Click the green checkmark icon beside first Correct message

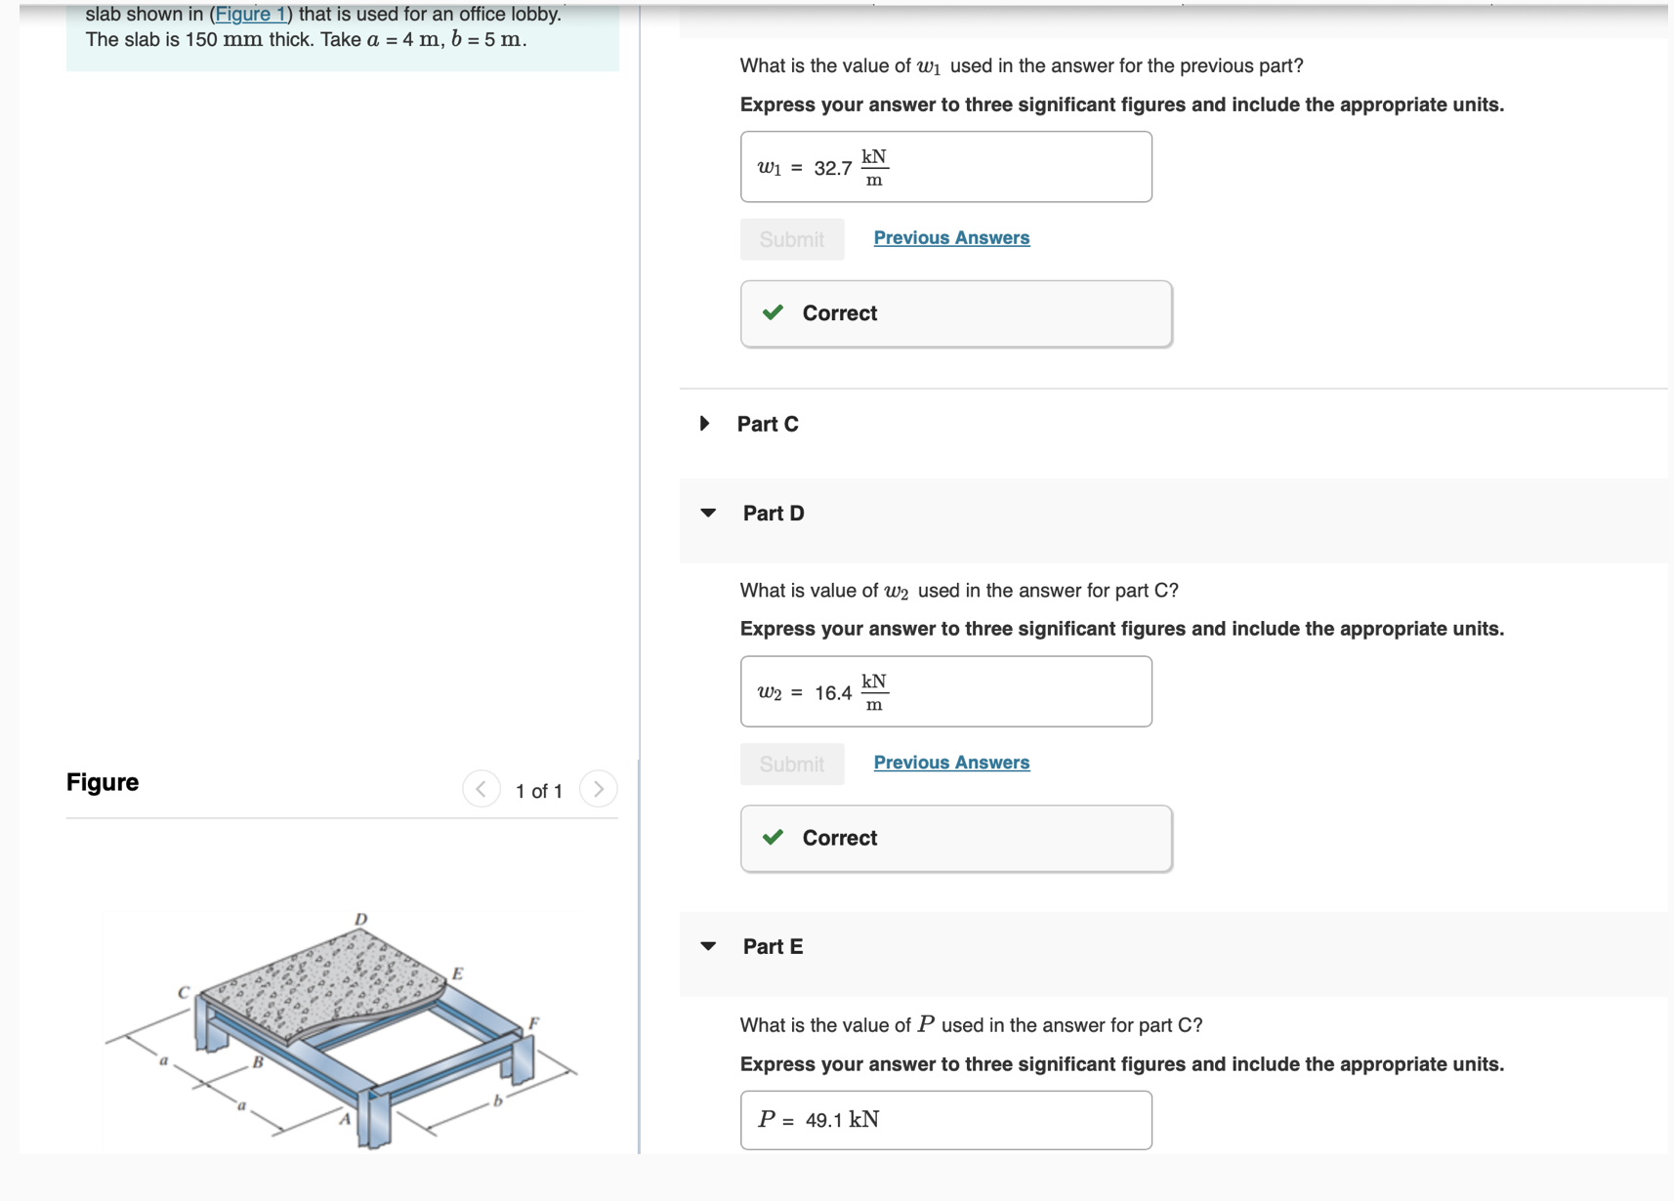coord(773,312)
